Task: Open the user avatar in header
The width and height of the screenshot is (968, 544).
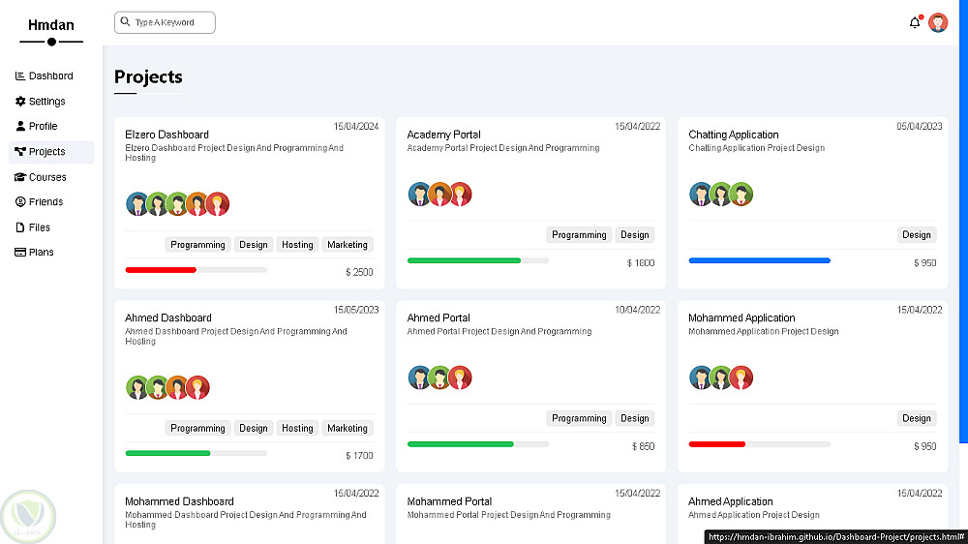Action: point(938,22)
